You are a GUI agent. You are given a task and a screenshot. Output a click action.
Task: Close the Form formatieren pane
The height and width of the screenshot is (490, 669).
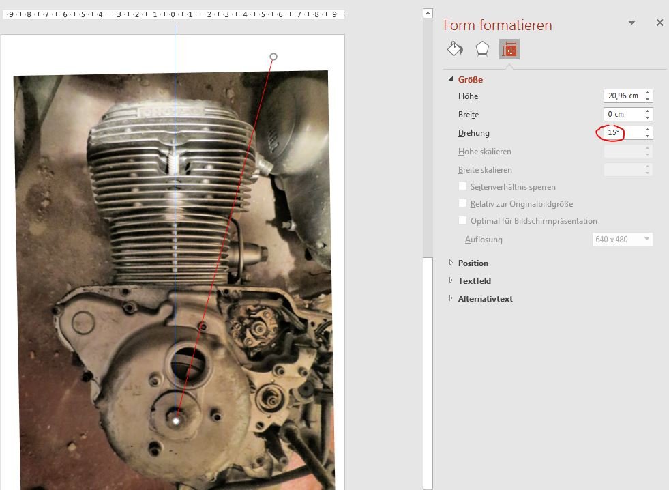click(659, 23)
